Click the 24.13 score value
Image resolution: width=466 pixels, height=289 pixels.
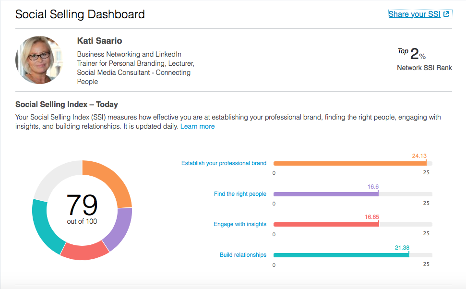point(420,156)
